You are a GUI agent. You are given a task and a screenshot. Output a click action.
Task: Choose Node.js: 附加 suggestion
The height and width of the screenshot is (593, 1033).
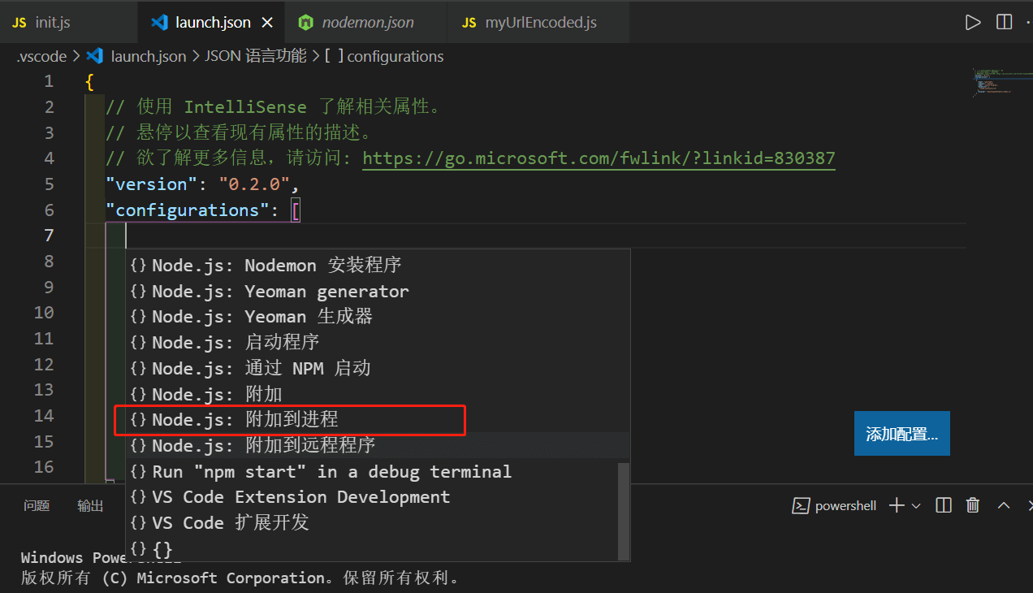pos(378,394)
